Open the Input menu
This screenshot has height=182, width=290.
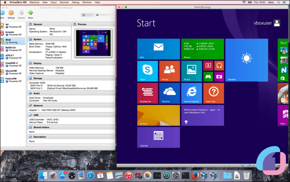54,2
